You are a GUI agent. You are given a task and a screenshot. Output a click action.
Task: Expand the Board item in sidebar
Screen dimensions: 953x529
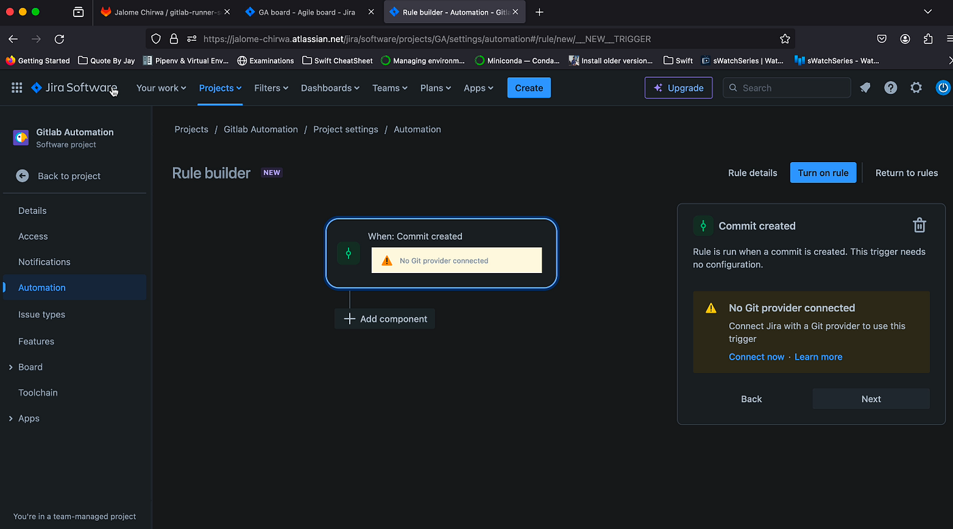(11, 367)
